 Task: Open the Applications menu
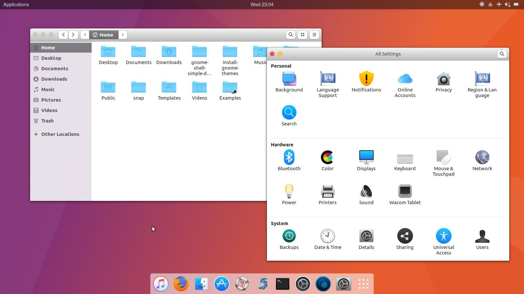tap(16, 5)
